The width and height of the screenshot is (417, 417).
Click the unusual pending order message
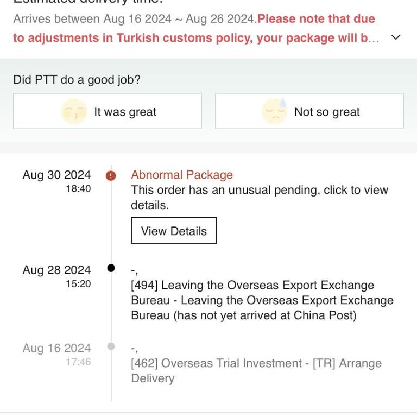pyautogui.click(x=259, y=198)
